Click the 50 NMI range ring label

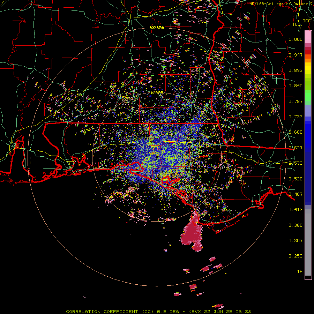157,92
